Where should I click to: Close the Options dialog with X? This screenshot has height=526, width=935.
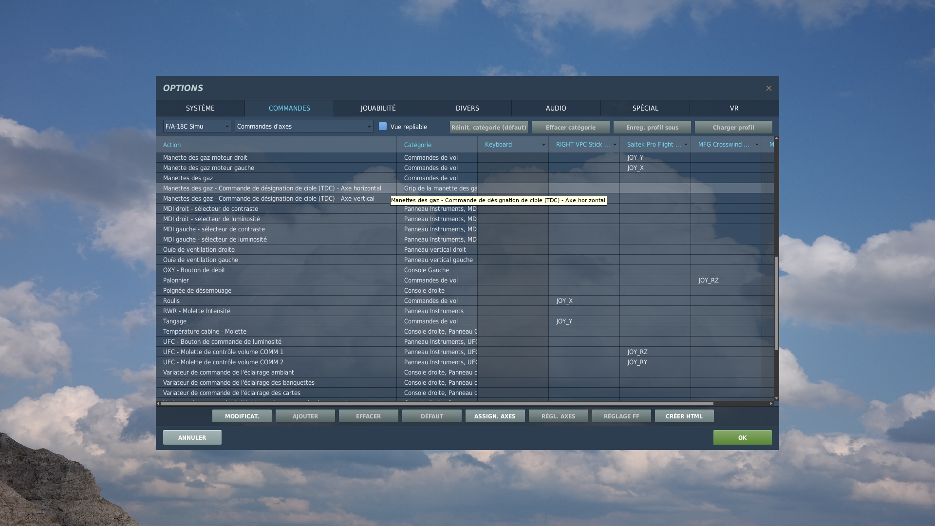pos(768,88)
